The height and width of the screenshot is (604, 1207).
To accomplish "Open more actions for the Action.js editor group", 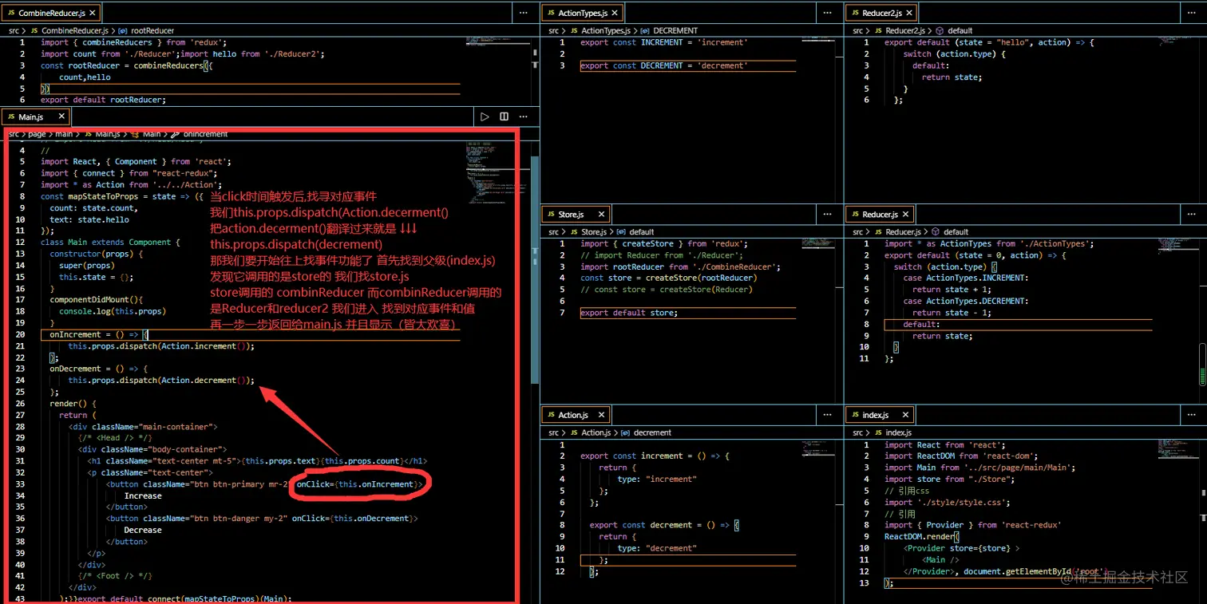I will tap(828, 414).
